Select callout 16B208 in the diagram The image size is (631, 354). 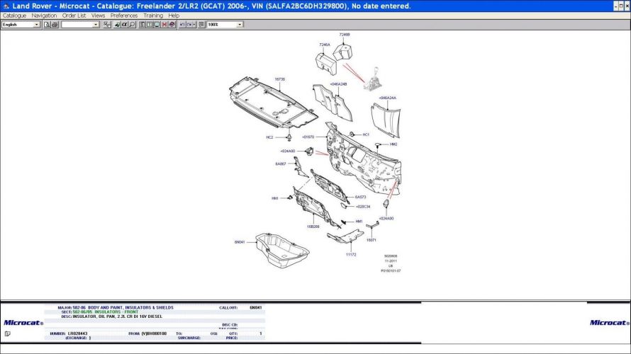pyautogui.click(x=313, y=227)
